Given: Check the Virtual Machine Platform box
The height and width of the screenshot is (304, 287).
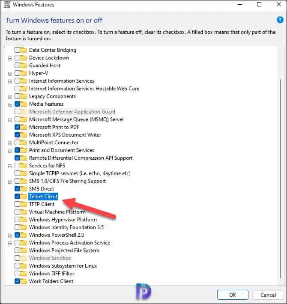Looking at the screenshot, I should click(x=17, y=212).
